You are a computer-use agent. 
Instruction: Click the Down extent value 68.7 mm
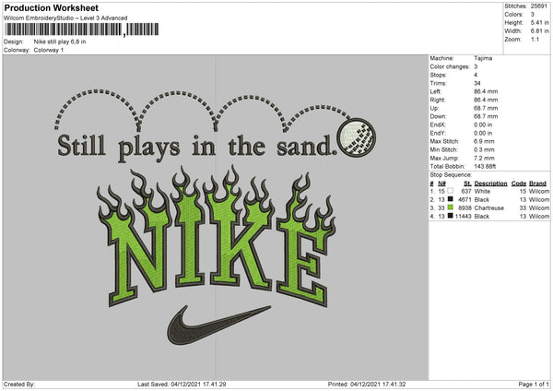486,116
